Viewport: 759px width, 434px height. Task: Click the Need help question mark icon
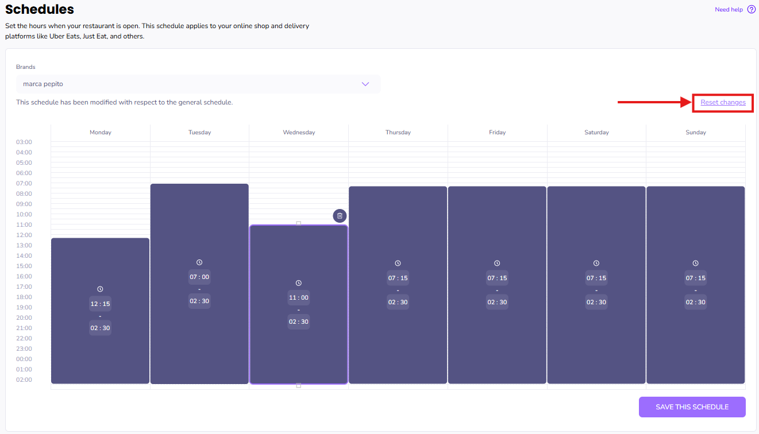click(x=752, y=9)
